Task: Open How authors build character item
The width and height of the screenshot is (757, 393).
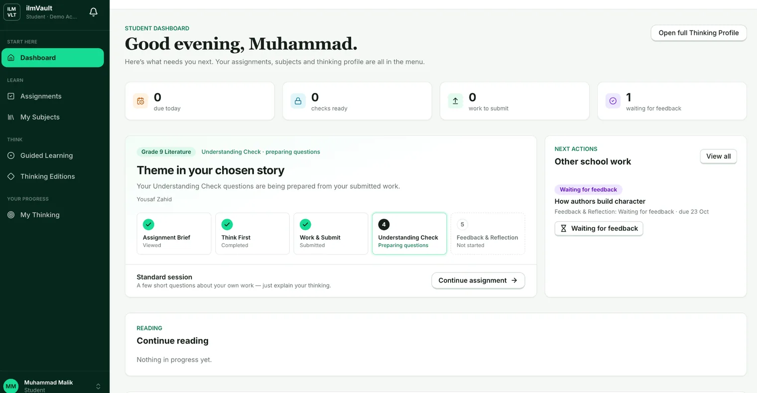Action: 600,201
